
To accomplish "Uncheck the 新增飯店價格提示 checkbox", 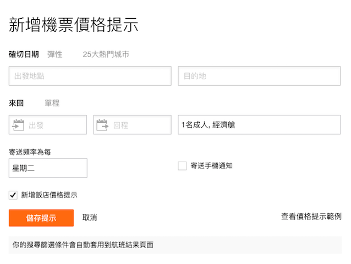I will tap(13, 195).
